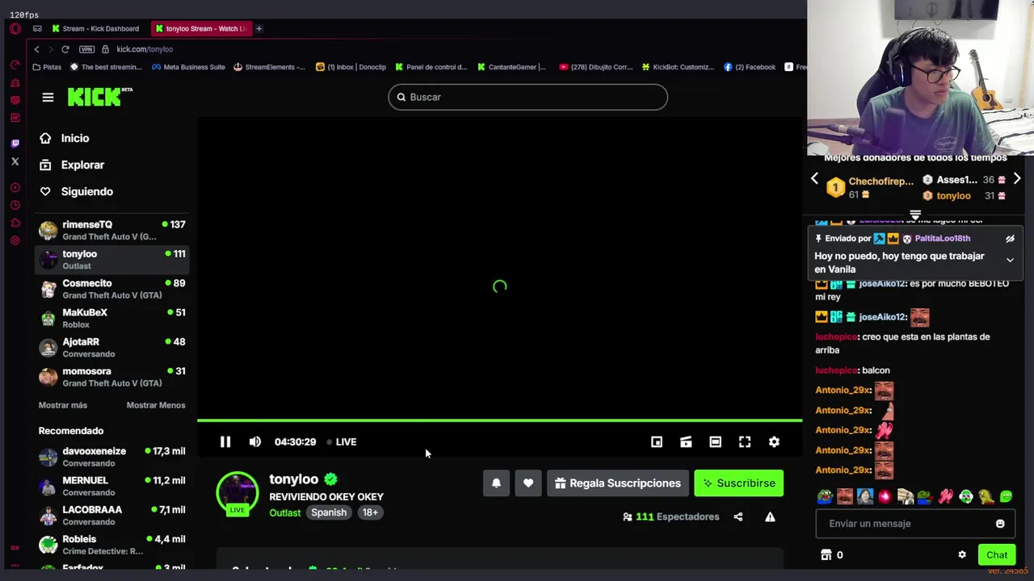The width and height of the screenshot is (1034, 581).
Task: Open Robleis recommended channel
Action: (112, 545)
